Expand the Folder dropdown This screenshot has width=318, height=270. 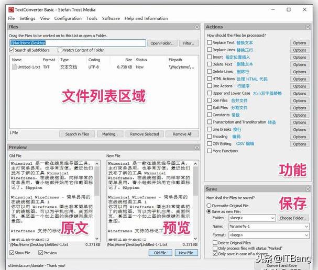coord(273,218)
